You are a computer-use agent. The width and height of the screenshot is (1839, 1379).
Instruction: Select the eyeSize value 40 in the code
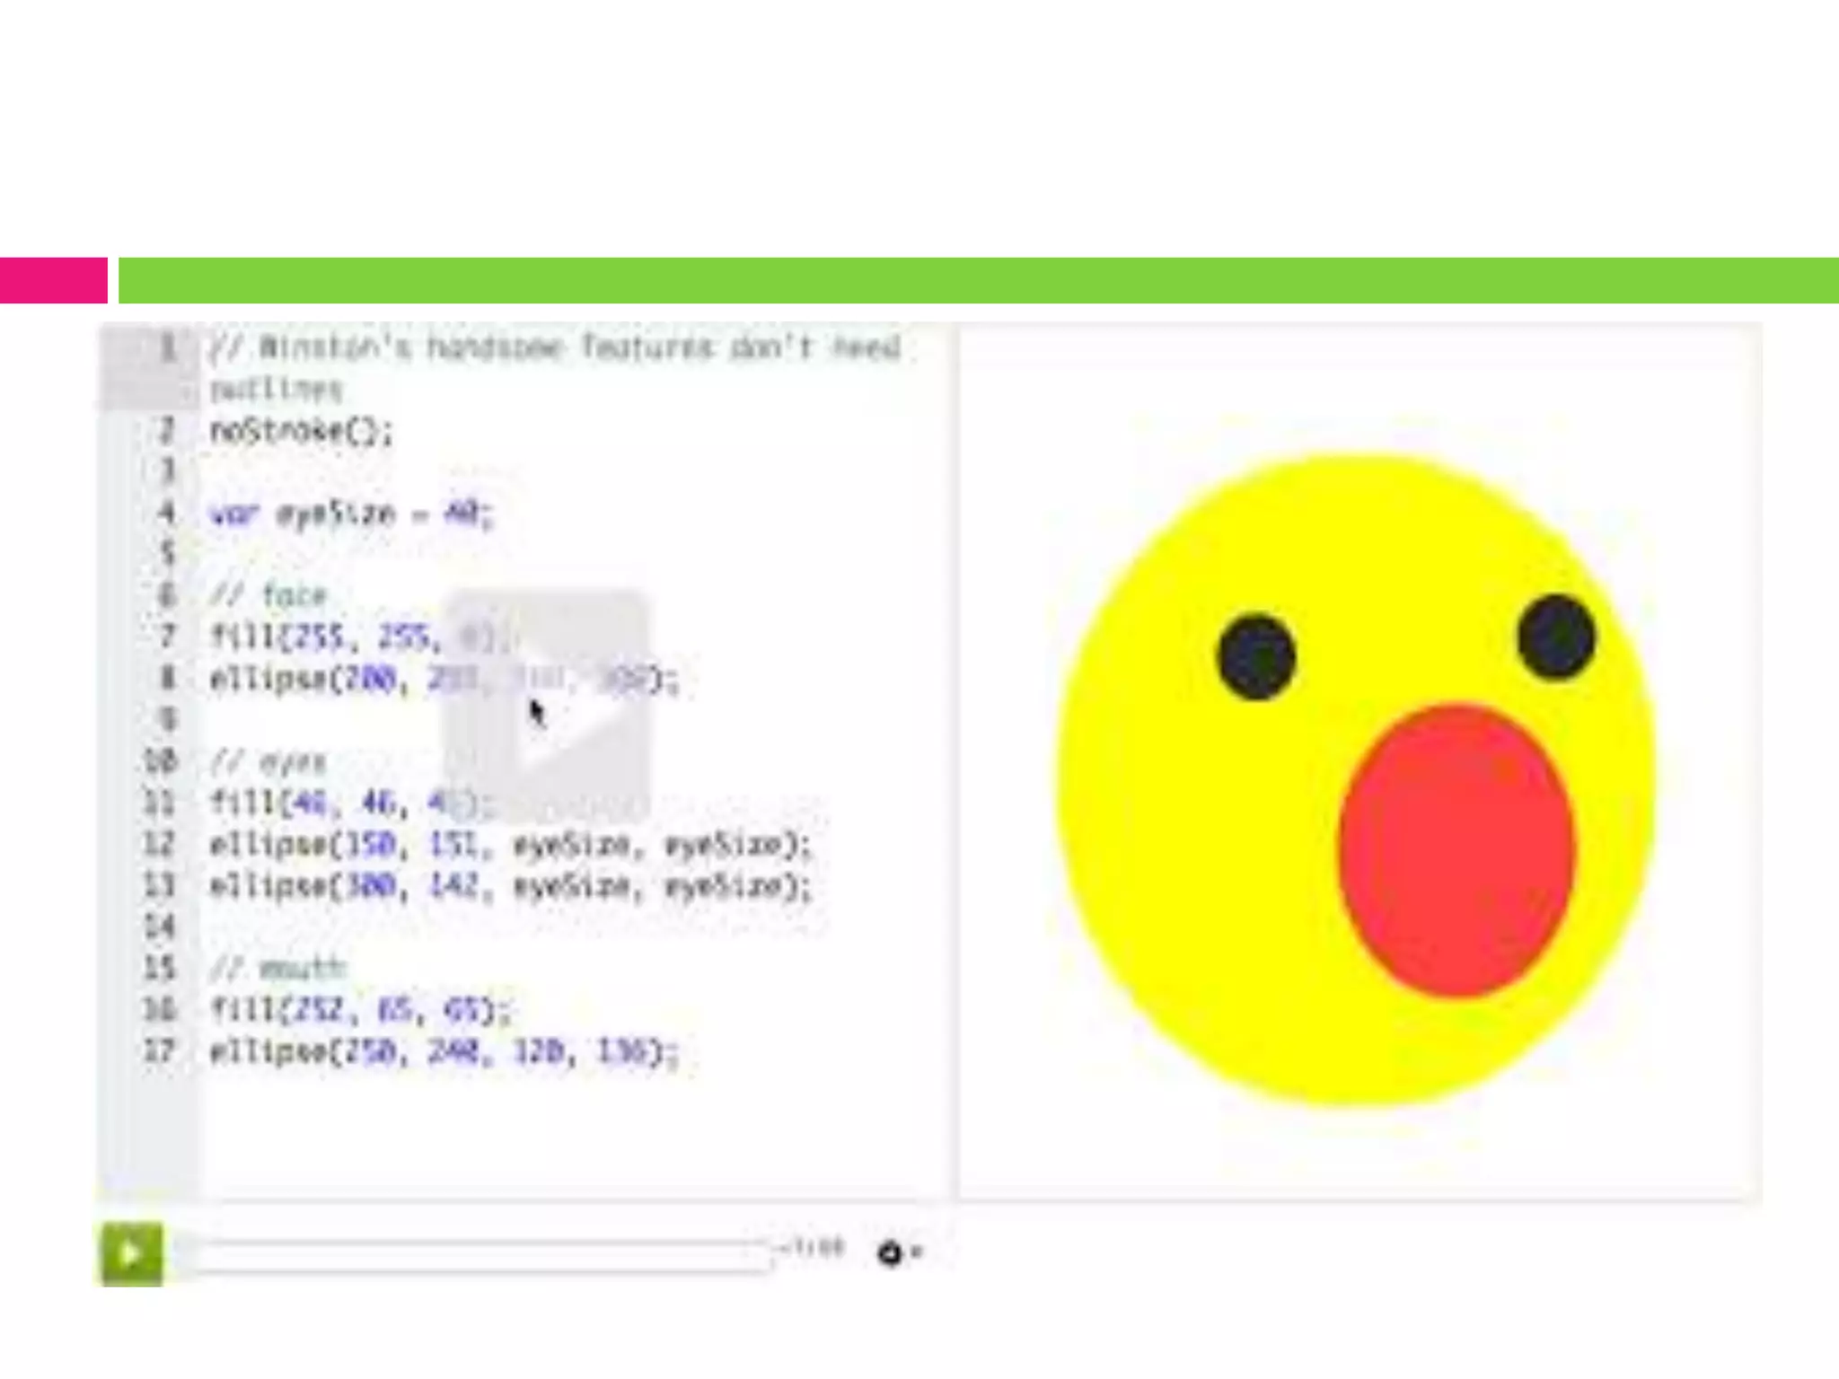(x=462, y=514)
